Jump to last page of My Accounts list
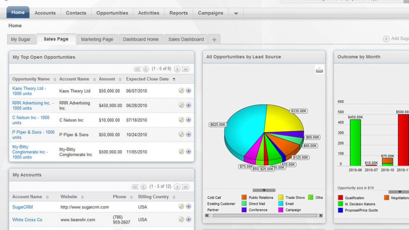409x230 pixels. 185,187
